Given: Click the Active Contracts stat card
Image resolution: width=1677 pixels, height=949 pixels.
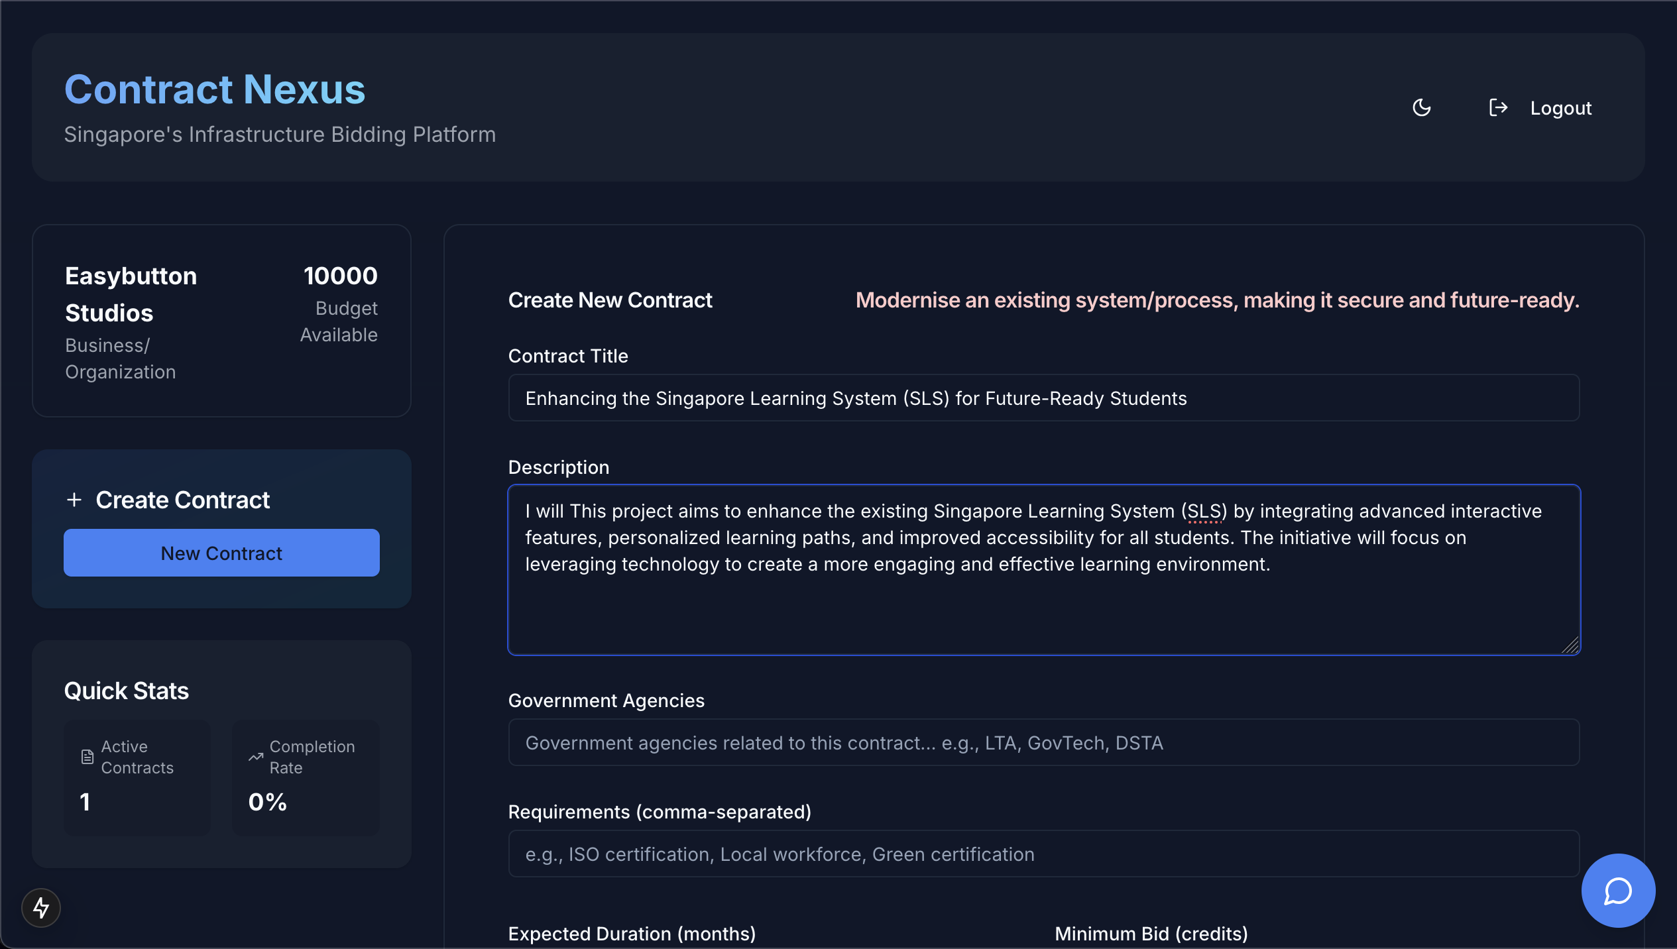Looking at the screenshot, I should coord(137,777).
